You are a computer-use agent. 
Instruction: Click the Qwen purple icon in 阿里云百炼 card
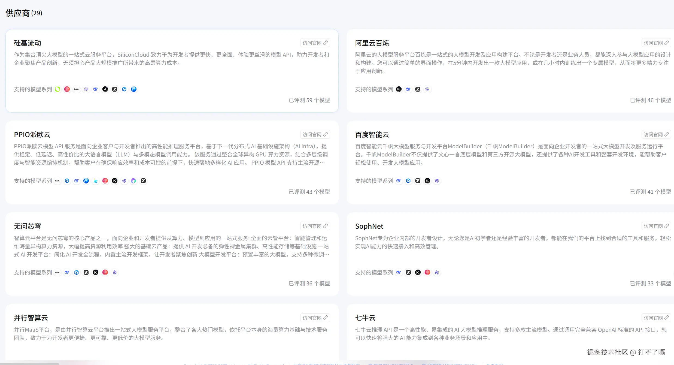coord(427,89)
